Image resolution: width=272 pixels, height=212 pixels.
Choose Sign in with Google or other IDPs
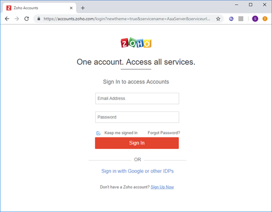pos(138,171)
